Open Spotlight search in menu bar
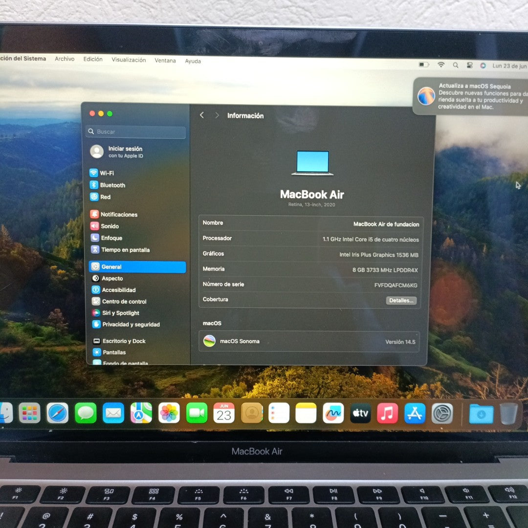 click(455, 66)
